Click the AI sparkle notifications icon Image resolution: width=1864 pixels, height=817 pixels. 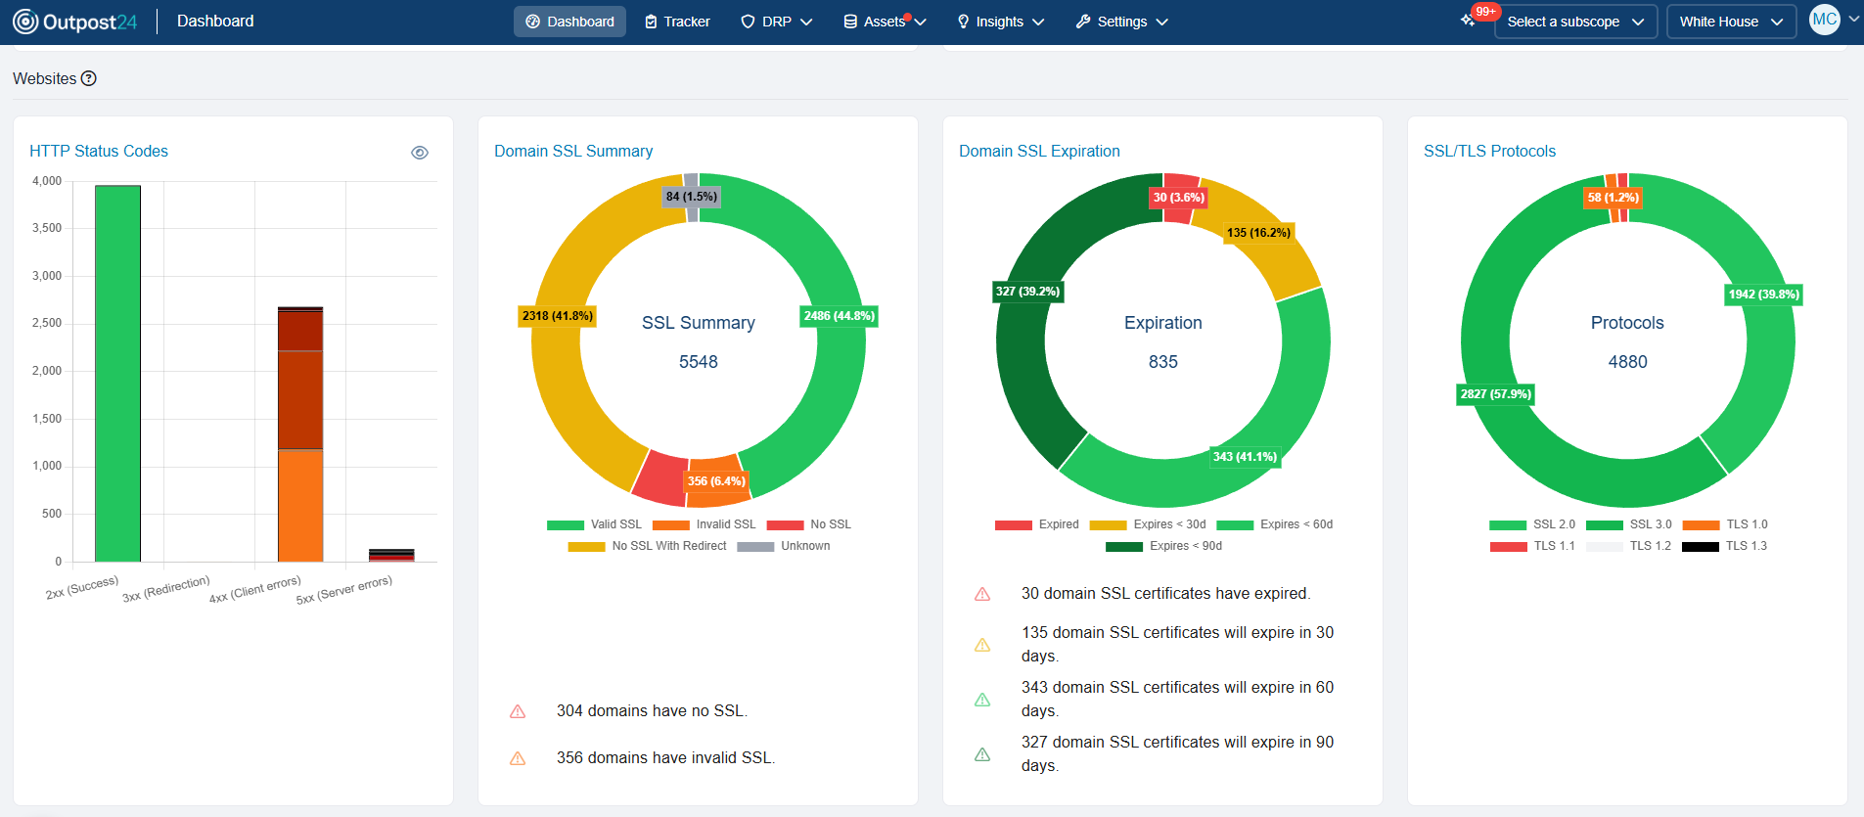point(1468,21)
